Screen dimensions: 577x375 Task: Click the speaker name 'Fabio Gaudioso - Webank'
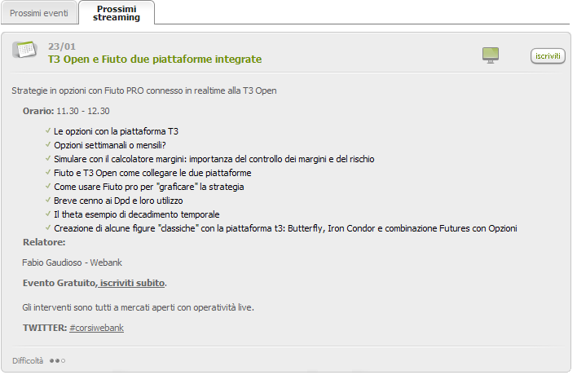tap(72, 262)
